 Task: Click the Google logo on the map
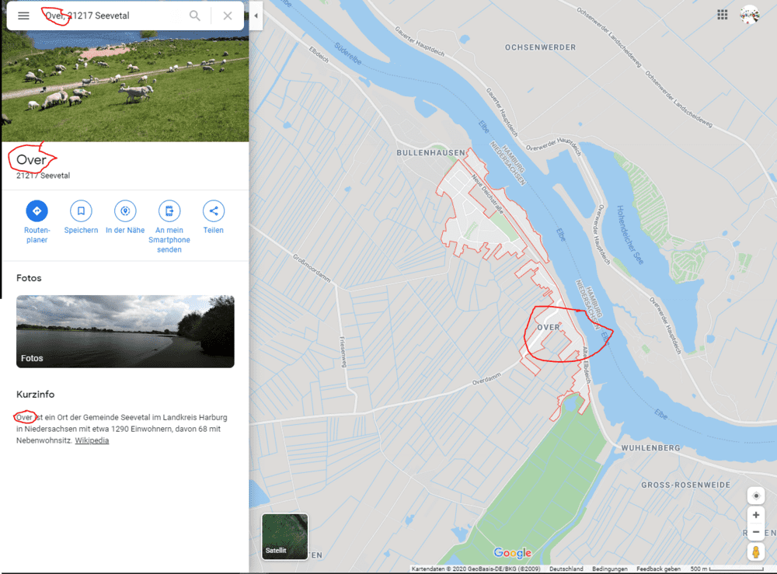tap(512, 553)
